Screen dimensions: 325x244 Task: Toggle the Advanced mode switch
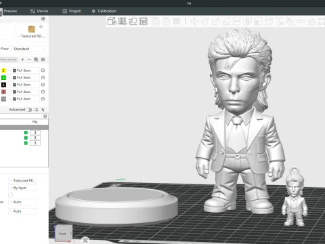click(x=29, y=110)
